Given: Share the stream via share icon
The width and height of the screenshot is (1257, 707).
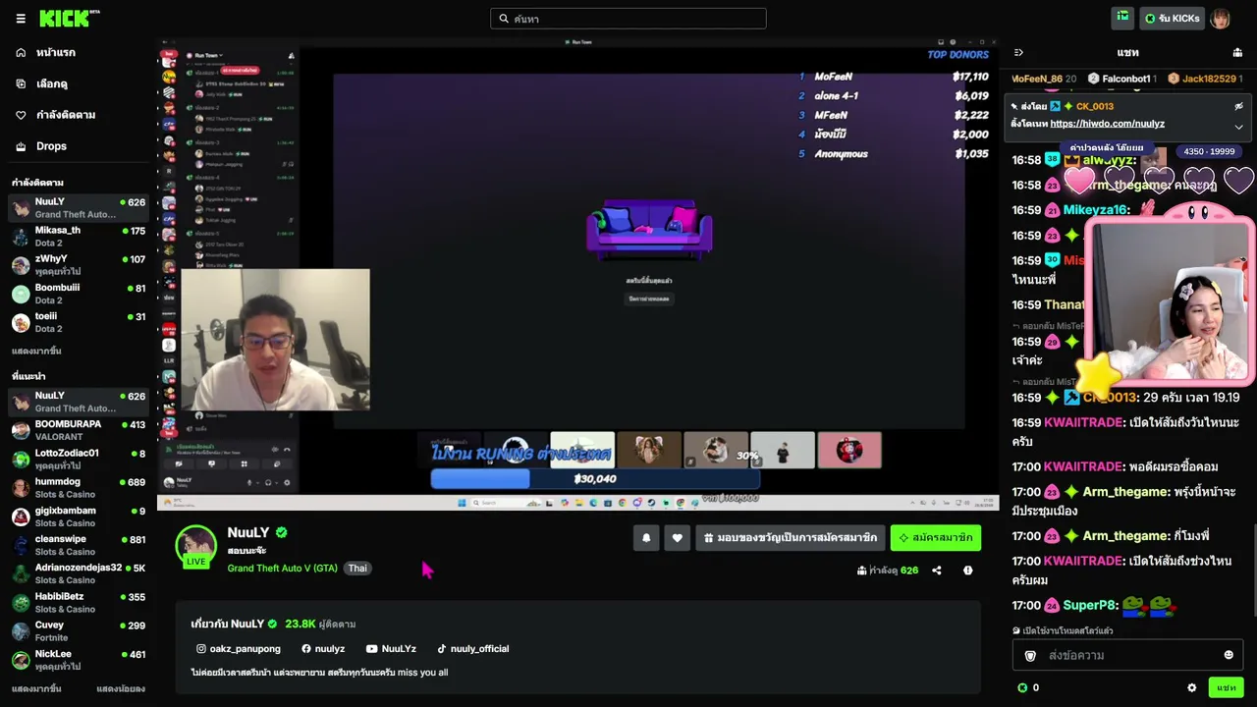Looking at the screenshot, I should click(x=937, y=570).
